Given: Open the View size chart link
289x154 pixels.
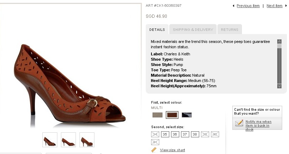Looking at the screenshot, I should click(172, 150).
